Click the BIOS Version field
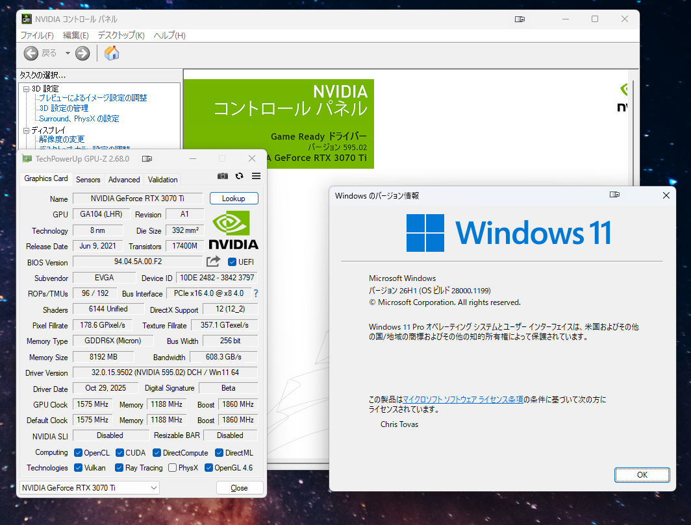 (138, 262)
